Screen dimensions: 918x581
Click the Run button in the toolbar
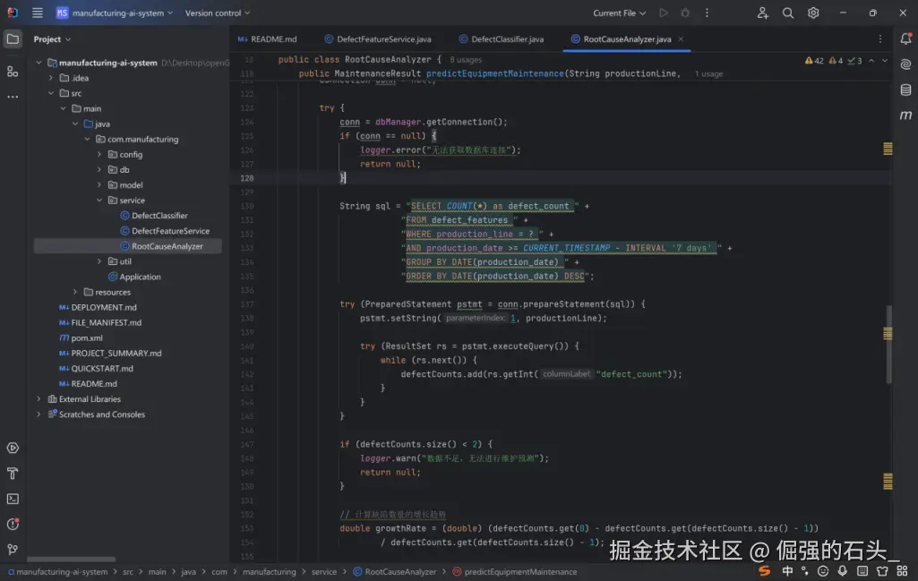(x=664, y=13)
